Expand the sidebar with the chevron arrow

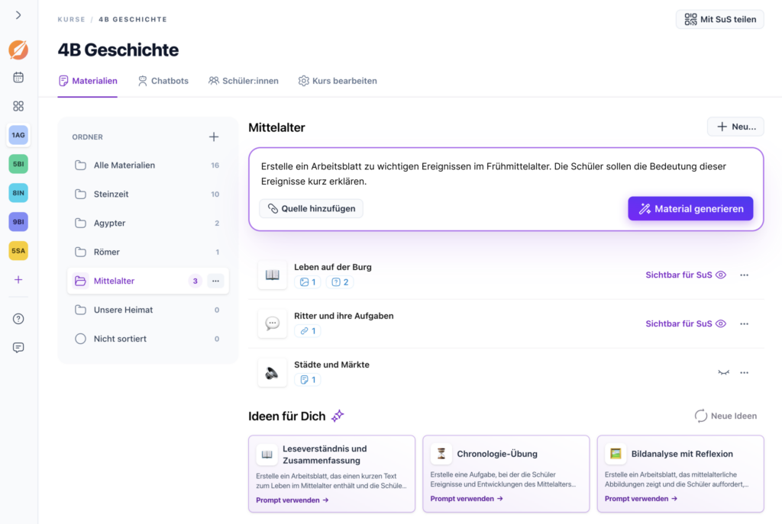18,15
